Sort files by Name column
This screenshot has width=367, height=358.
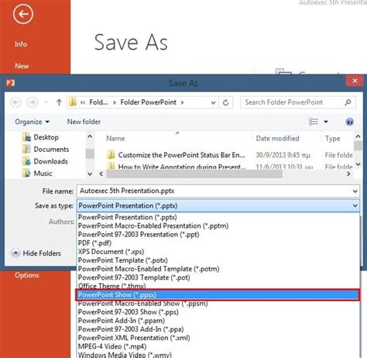tap(115, 139)
